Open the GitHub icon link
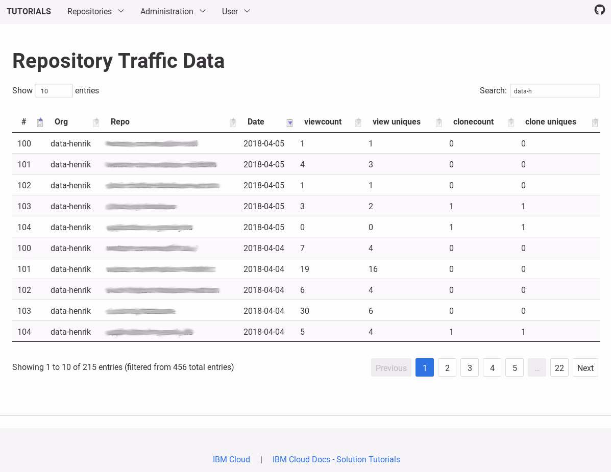This screenshot has height=472, width=611. [x=599, y=10]
